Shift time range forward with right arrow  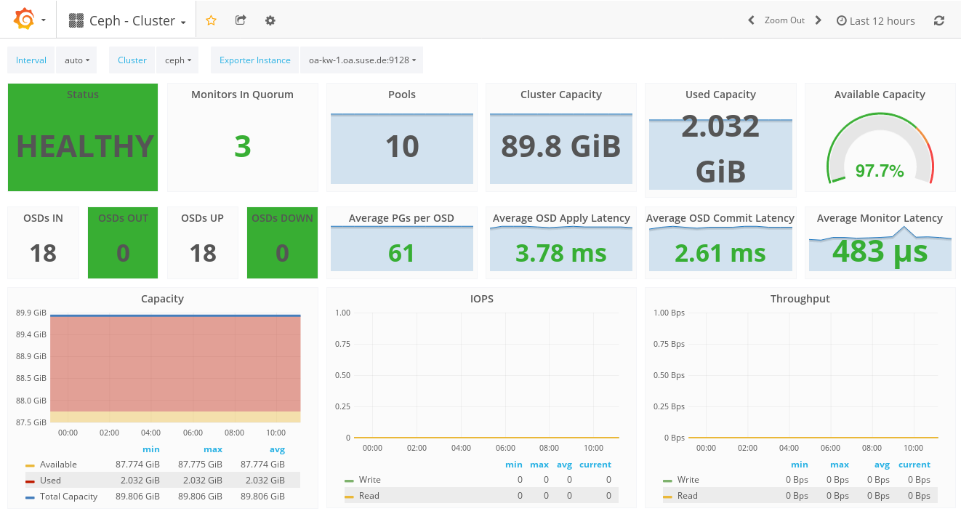pyautogui.click(x=819, y=20)
